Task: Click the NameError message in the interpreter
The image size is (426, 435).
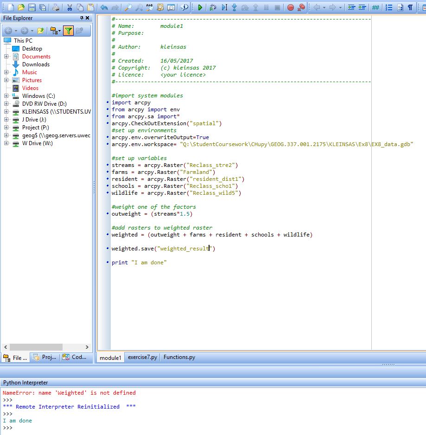Action: click(x=69, y=393)
